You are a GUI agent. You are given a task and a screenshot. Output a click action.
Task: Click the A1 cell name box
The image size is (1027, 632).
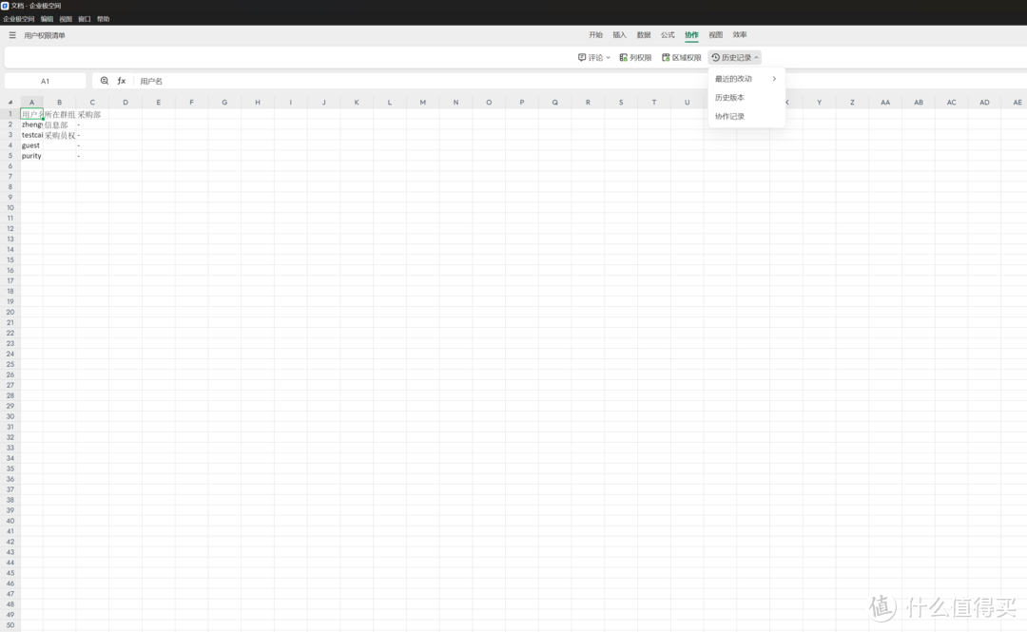45,81
